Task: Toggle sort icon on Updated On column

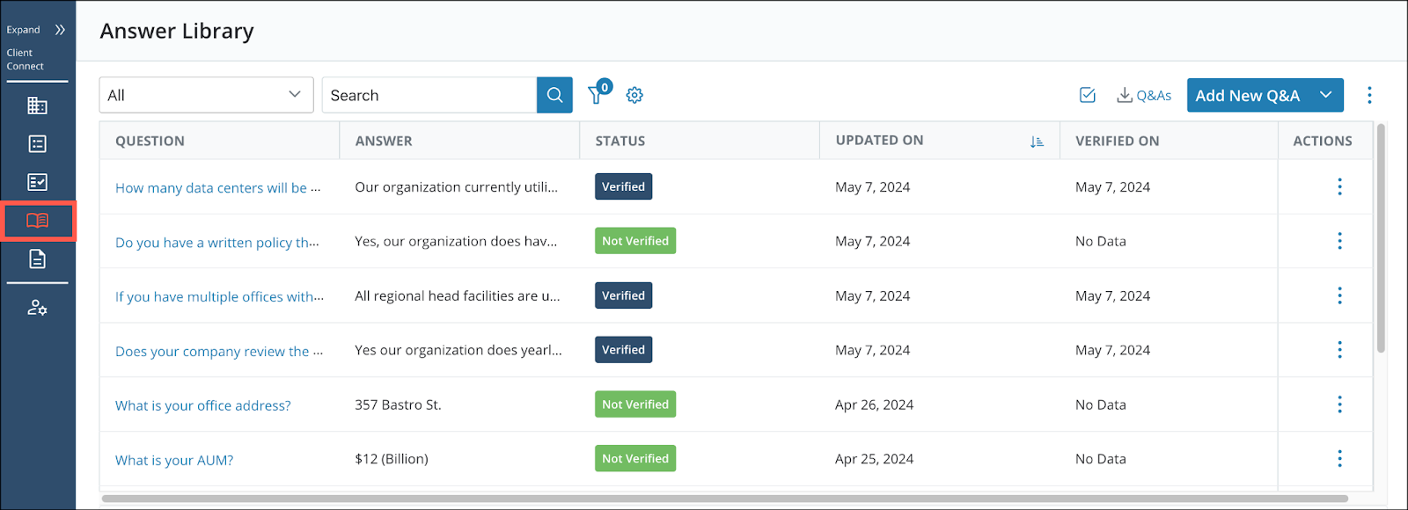Action: coord(1037,142)
